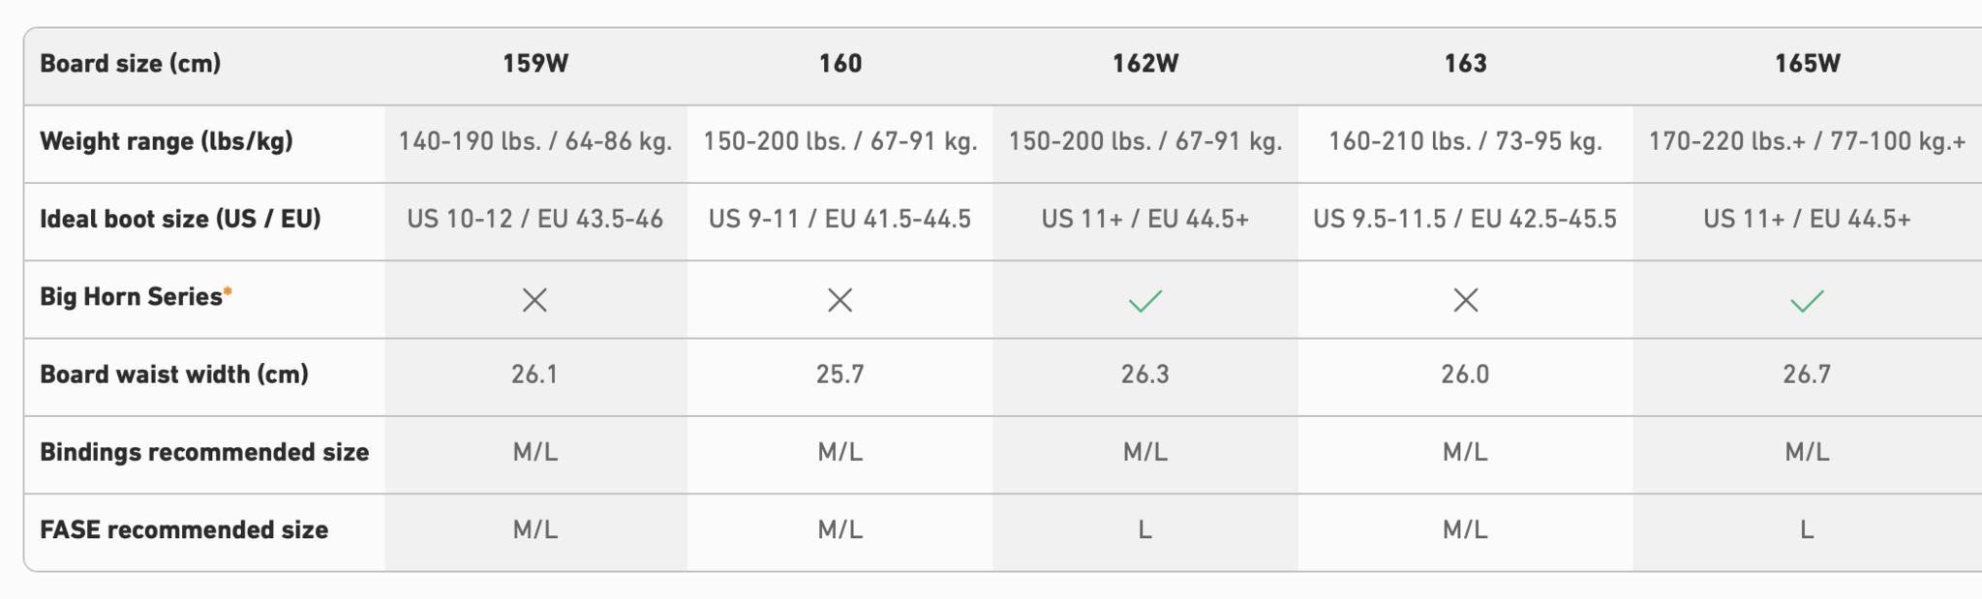The height and width of the screenshot is (599, 1982).
Task: Click the Big Horn Series cross under 160
Action: 839,300
